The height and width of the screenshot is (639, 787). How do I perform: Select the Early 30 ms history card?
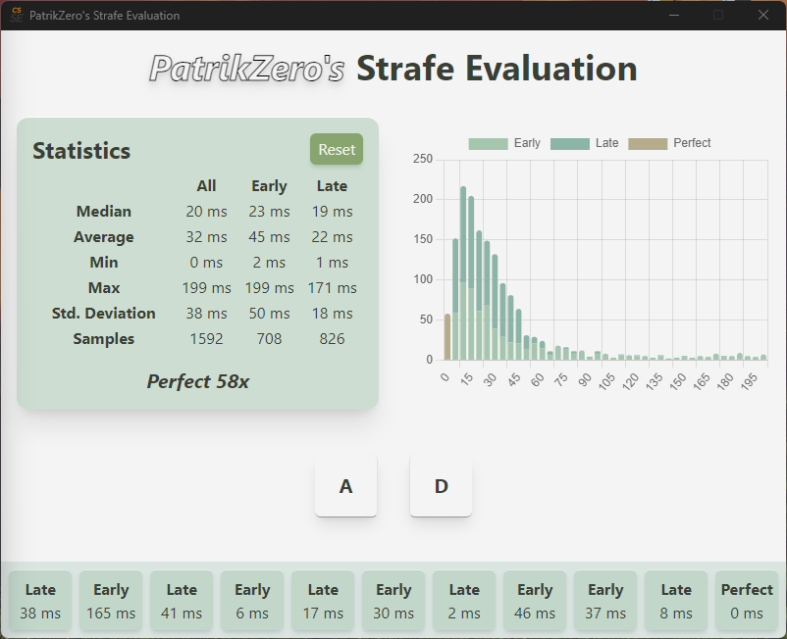coord(393,601)
